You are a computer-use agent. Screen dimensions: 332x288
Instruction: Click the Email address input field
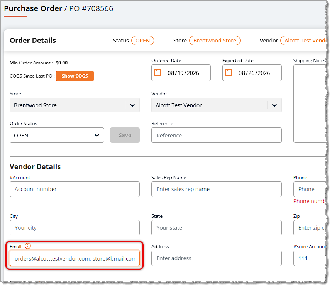pos(75,259)
